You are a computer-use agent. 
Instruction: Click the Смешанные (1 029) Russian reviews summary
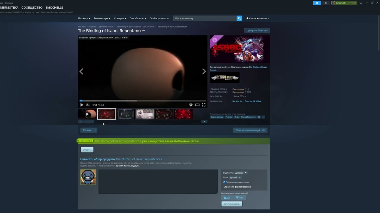click(242, 92)
